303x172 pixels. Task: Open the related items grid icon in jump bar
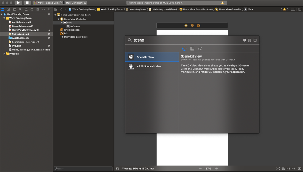pos(56,9)
